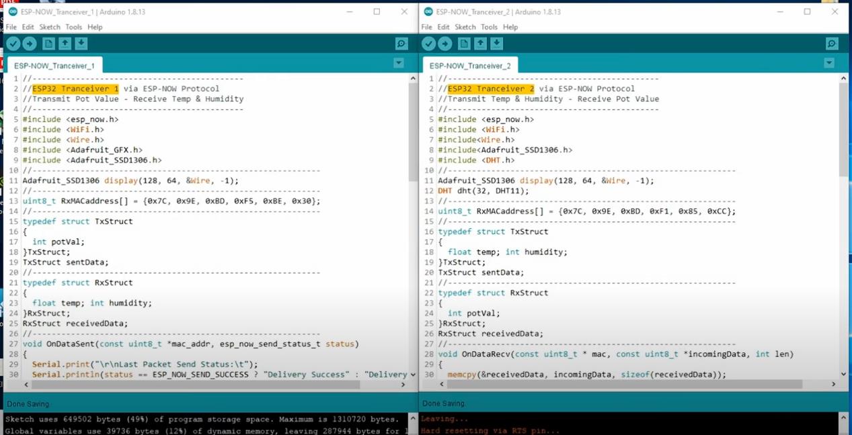
Task: Open File menu in Tranceiver_1 window
Action: coord(11,27)
